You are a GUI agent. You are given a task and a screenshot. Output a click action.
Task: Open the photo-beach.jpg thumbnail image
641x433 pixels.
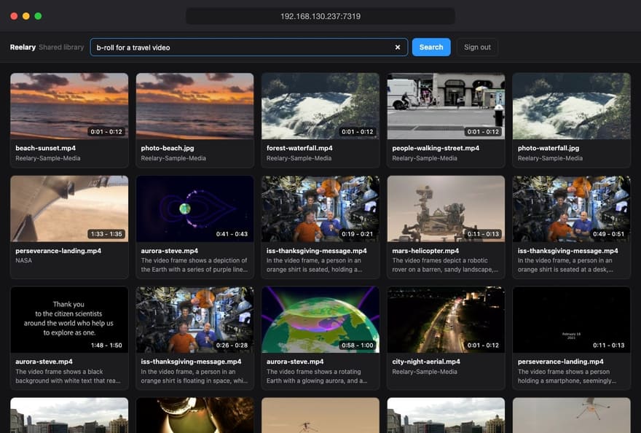point(194,106)
